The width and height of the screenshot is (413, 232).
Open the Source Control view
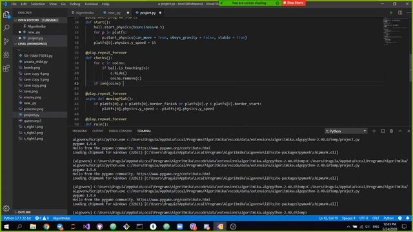[6, 41]
